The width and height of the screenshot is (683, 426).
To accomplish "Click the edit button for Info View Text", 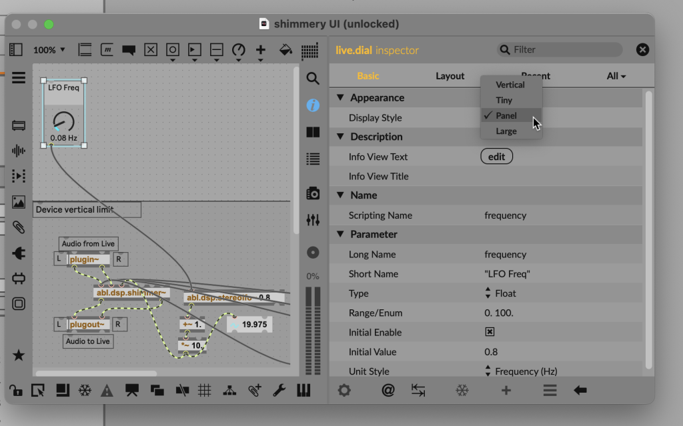I will pyautogui.click(x=496, y=157).
